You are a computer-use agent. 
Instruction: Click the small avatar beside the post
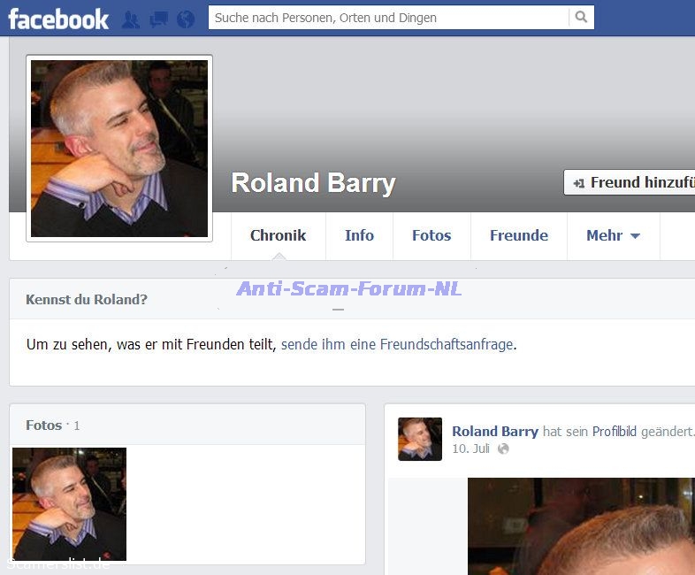coord(420,439)
